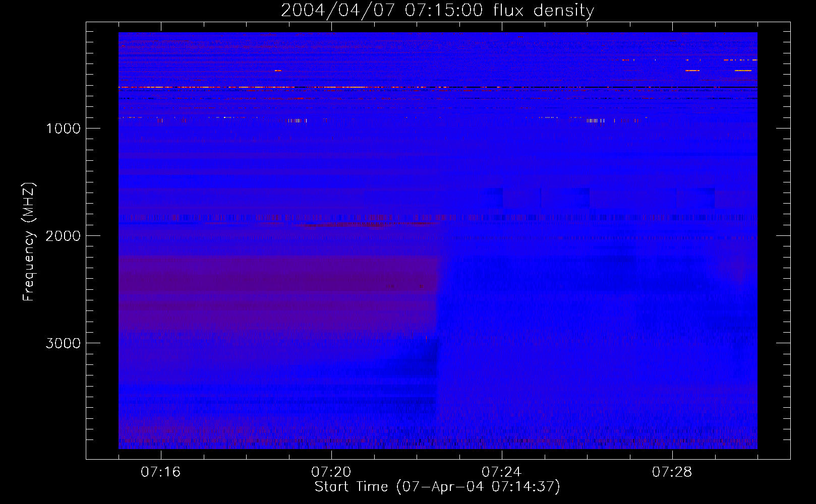
Task: Click the plot title '2004/04/07 07:15:00 flux density'
Action: point(437,11)
